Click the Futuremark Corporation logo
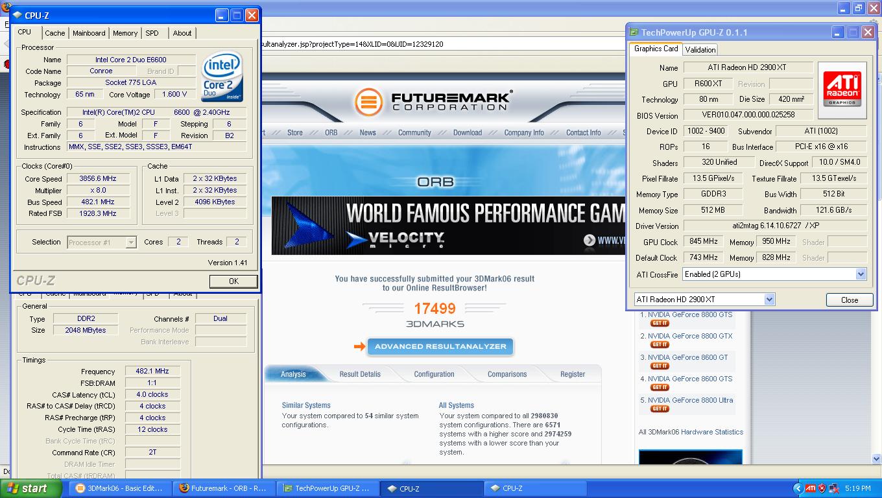This screenshot has width=882, height=498. (433, 102)
